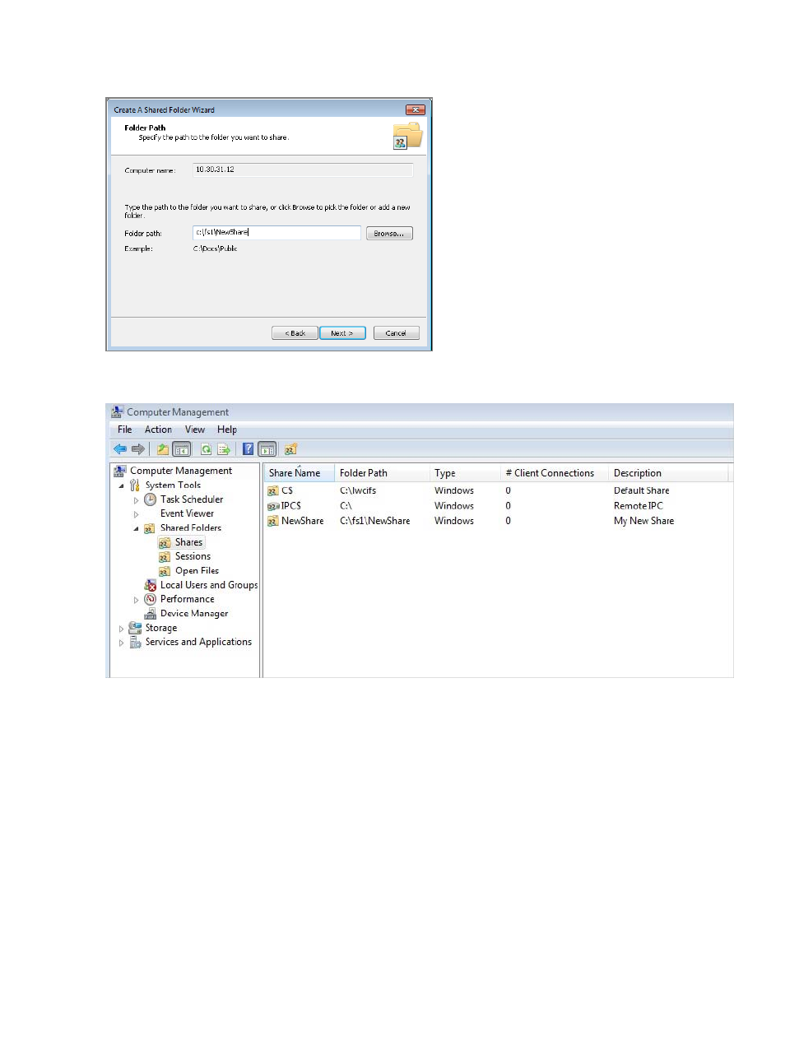Collapse the System Tools tree node
785x1045 pixels.
pyautogui.click(x=122, y=485)
